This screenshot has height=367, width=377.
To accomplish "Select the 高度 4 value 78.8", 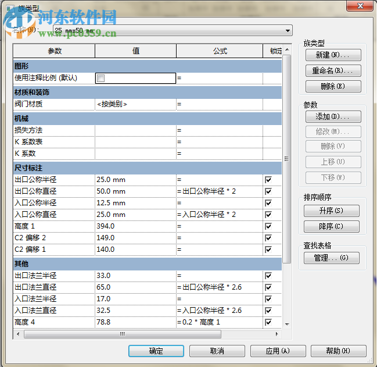I will (x=135, y=322).
